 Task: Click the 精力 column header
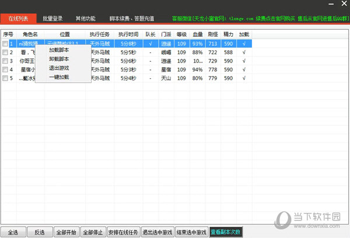pyautogui.click(x=228, y=34)
